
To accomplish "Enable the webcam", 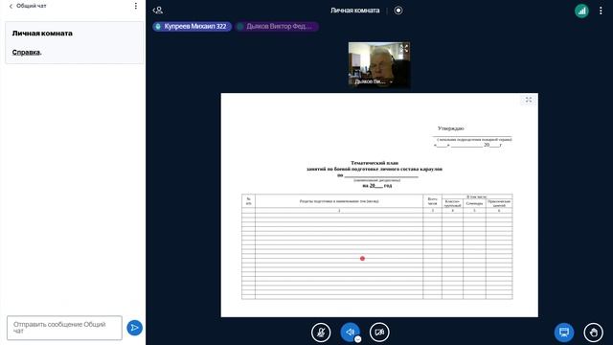I will pyautogui.click(x=379, y=333).
